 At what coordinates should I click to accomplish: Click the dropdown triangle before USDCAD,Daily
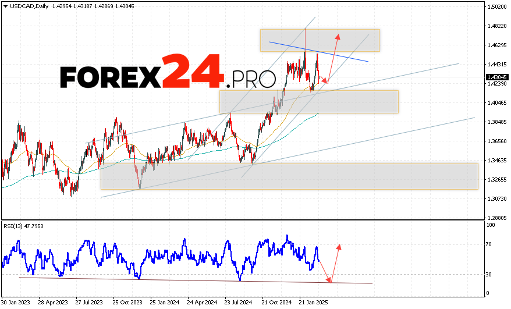click(x=5, y=5)
